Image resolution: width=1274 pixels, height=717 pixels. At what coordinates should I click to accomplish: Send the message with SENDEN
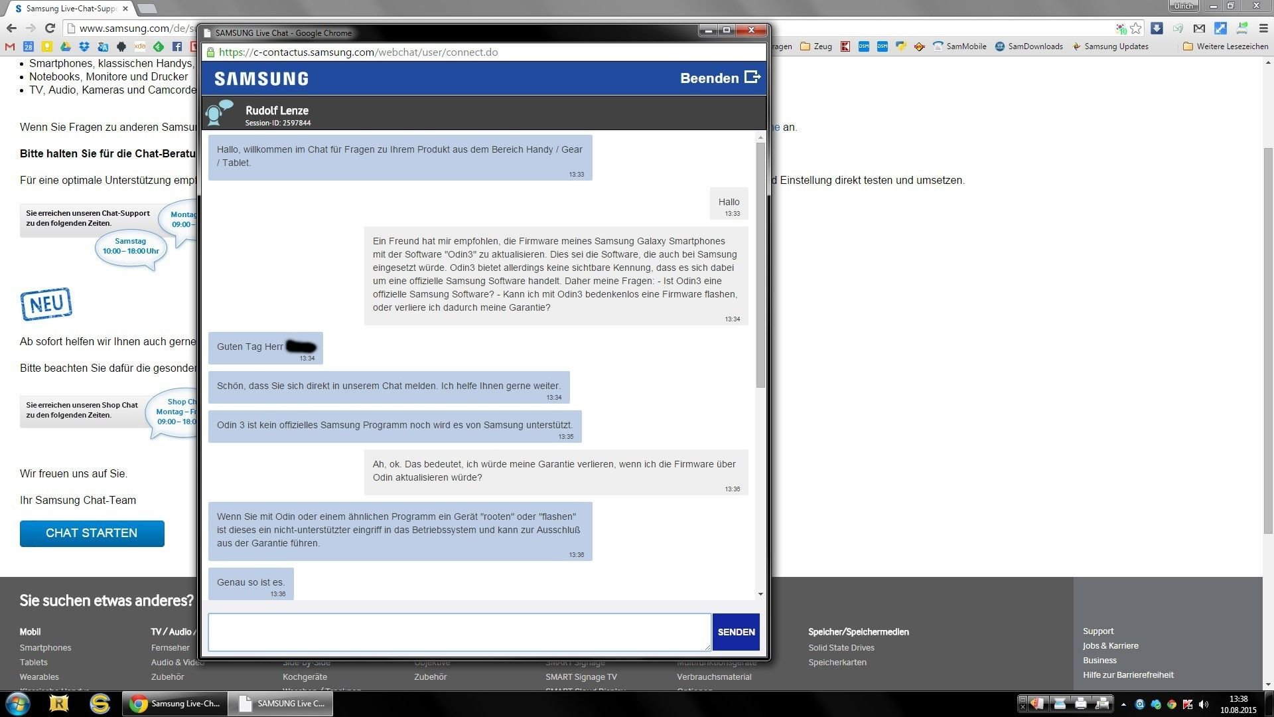coord(736,632)
